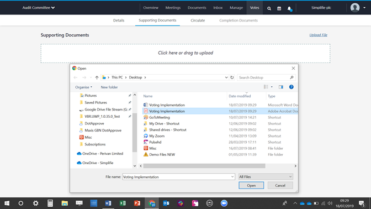The height and width of the screenshot is (209, 371).
Task: Open Documents in top navigation
Action: 197,8
